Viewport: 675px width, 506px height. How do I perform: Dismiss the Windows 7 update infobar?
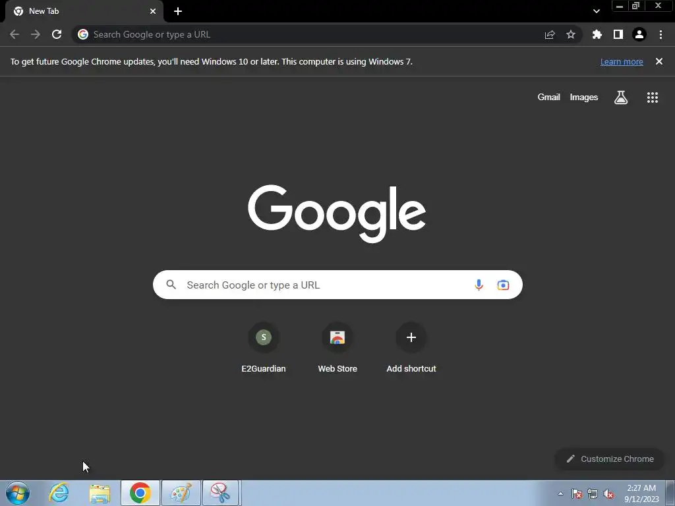point(659,61)
